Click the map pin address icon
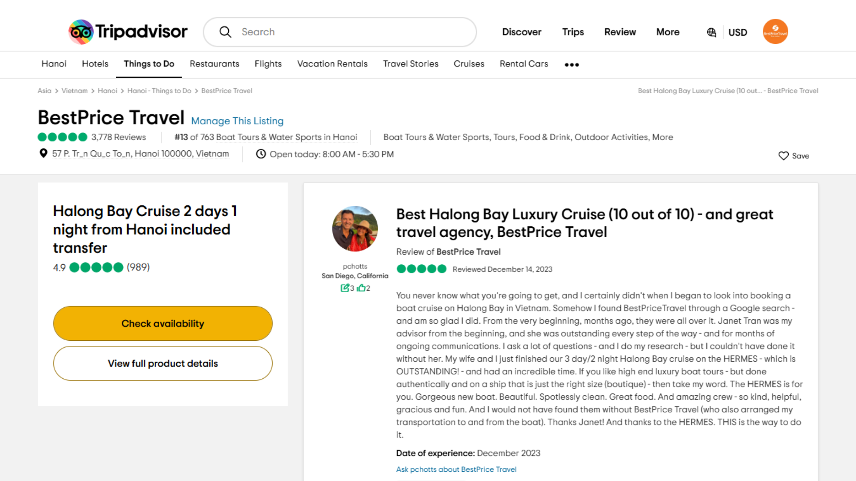The height and width of the screenshot is (481, 856). pyautogui.click(x=43, y=154)
